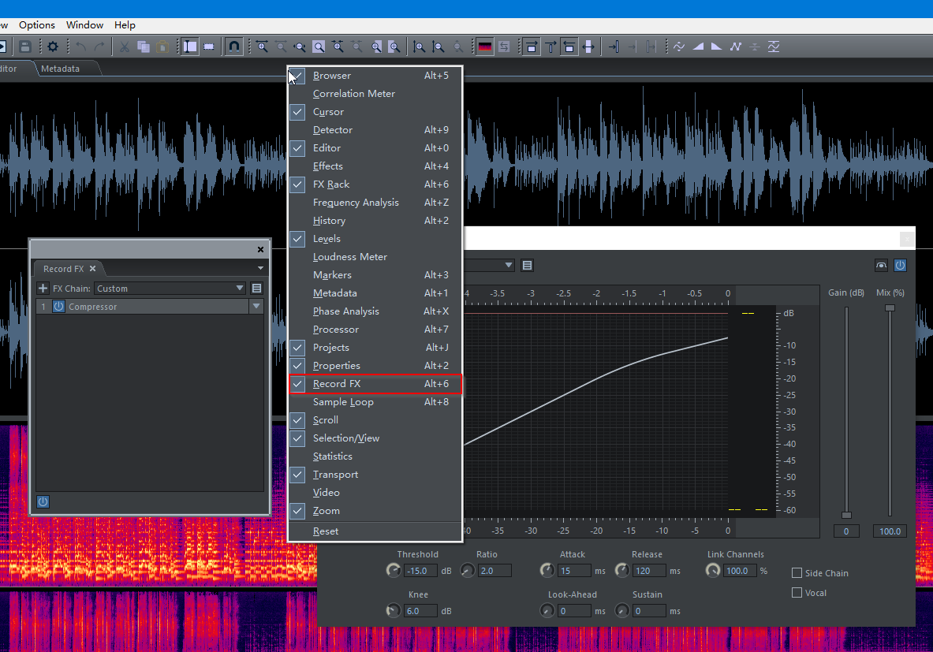This screenshot has height=652, width=933.
Task: Uncheck Levels in the window menu
Action: click(327, 239)
